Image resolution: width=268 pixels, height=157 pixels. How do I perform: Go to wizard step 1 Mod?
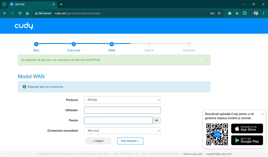pyautogui.click(x=36, y=44)
